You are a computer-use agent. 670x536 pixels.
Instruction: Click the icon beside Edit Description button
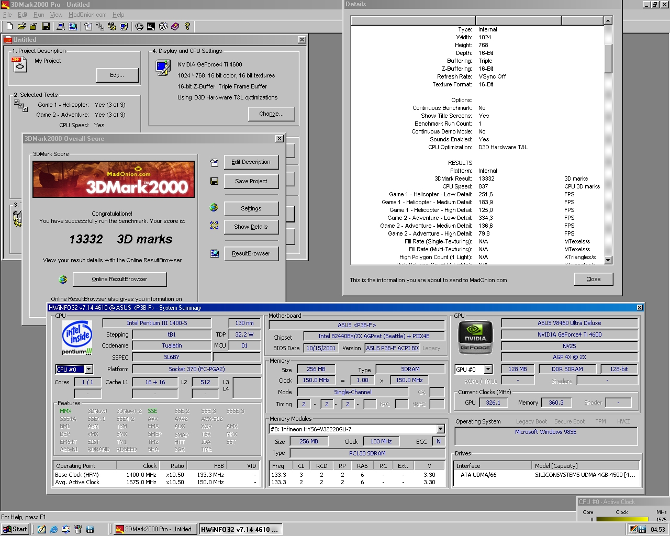tap(214, 163)
